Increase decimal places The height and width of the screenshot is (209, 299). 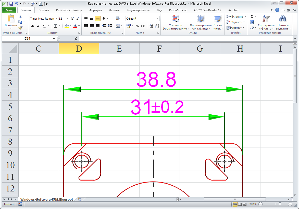(151, 26)
